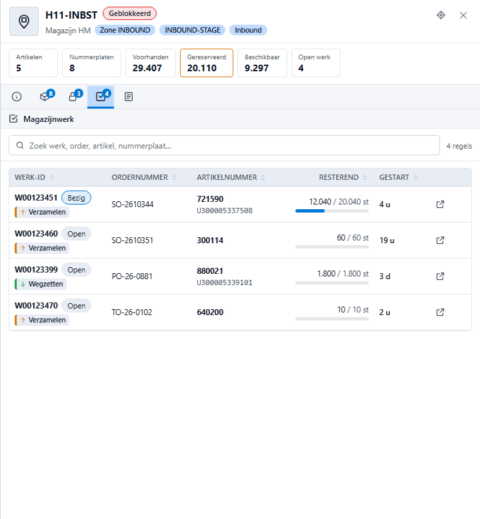Select the Nummerplaten 8 stat card
The height and width of the screenshot is (519, 480).
click(92, 63)
